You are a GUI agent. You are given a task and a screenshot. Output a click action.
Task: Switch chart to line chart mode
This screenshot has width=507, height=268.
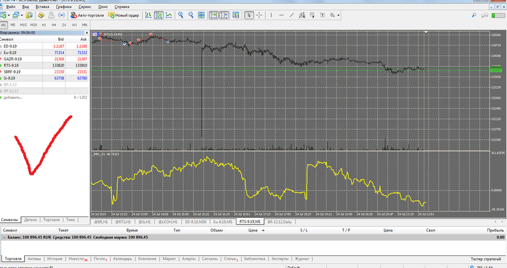(169, 15)
